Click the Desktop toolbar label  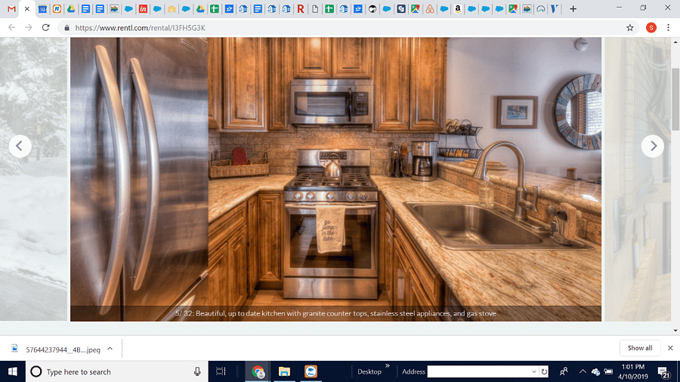click(x=369, y=371)
